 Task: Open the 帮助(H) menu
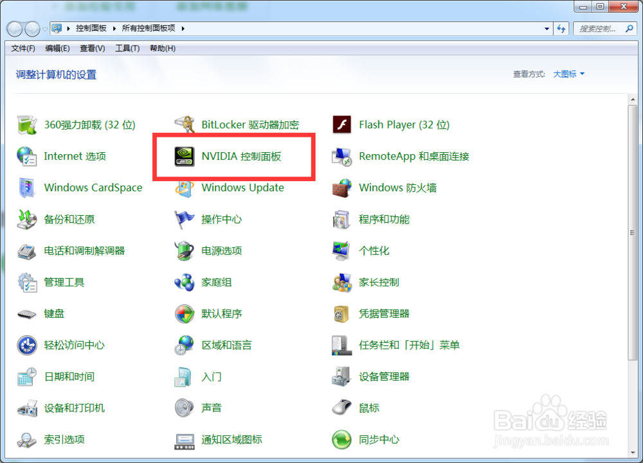click(x=163, y=48)
